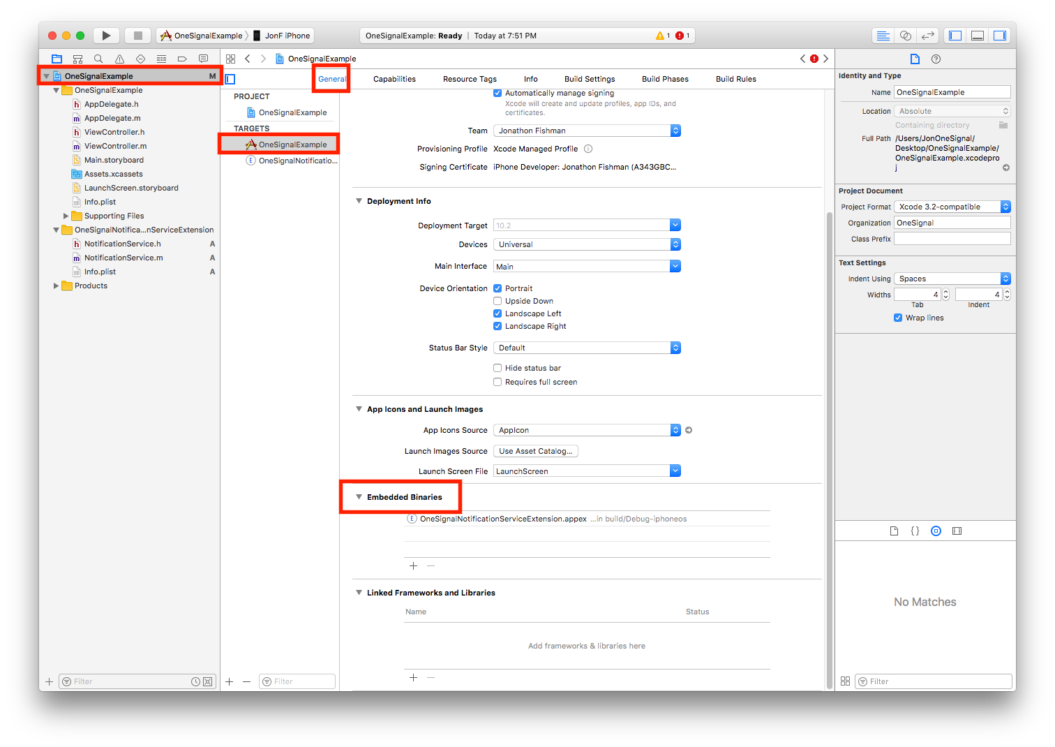Uncheck Wrap lines option
Viewport: 1055px width, 747px height.
point(898,318)
